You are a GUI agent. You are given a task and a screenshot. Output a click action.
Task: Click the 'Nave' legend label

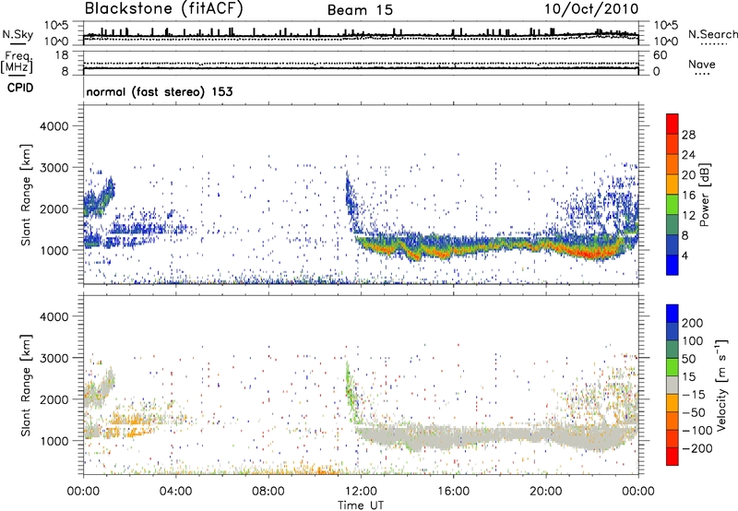(x=702, y=65)
